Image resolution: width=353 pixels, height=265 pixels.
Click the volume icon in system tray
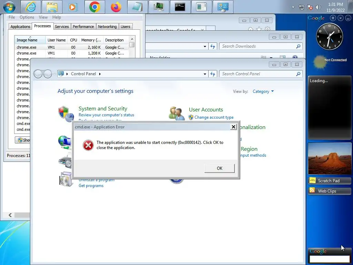(318, 8)
